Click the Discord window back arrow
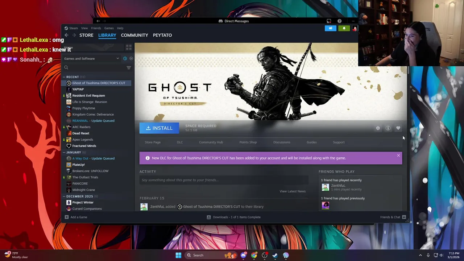Image resolution: width=464 pixels, height=261 pixels. click(98, 21)
